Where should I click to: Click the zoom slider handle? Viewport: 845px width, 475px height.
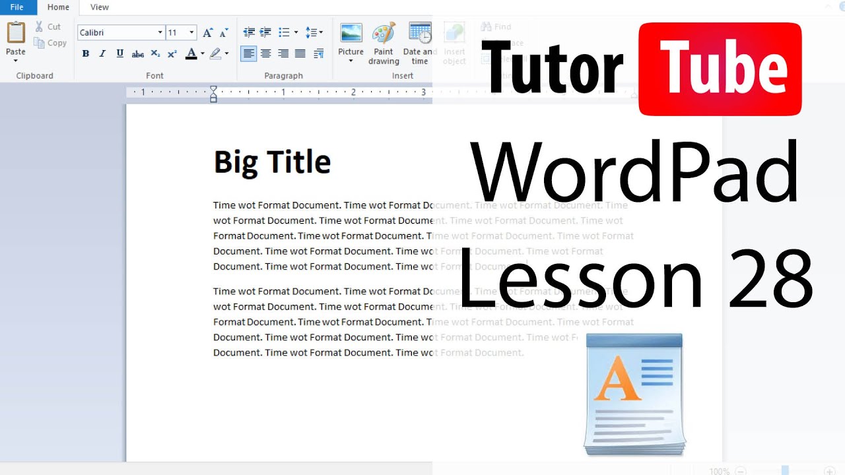[x=785, y=470]
